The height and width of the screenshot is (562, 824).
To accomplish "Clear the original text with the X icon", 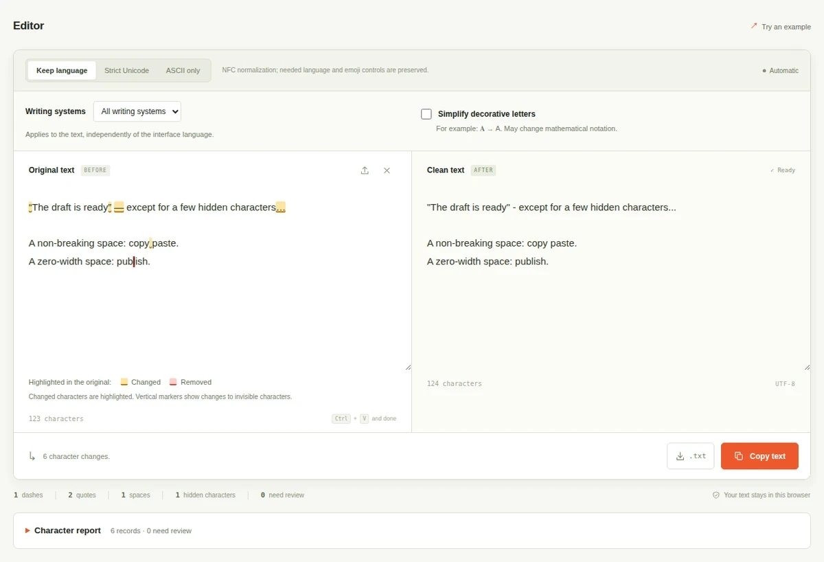I will click(387, 170).
